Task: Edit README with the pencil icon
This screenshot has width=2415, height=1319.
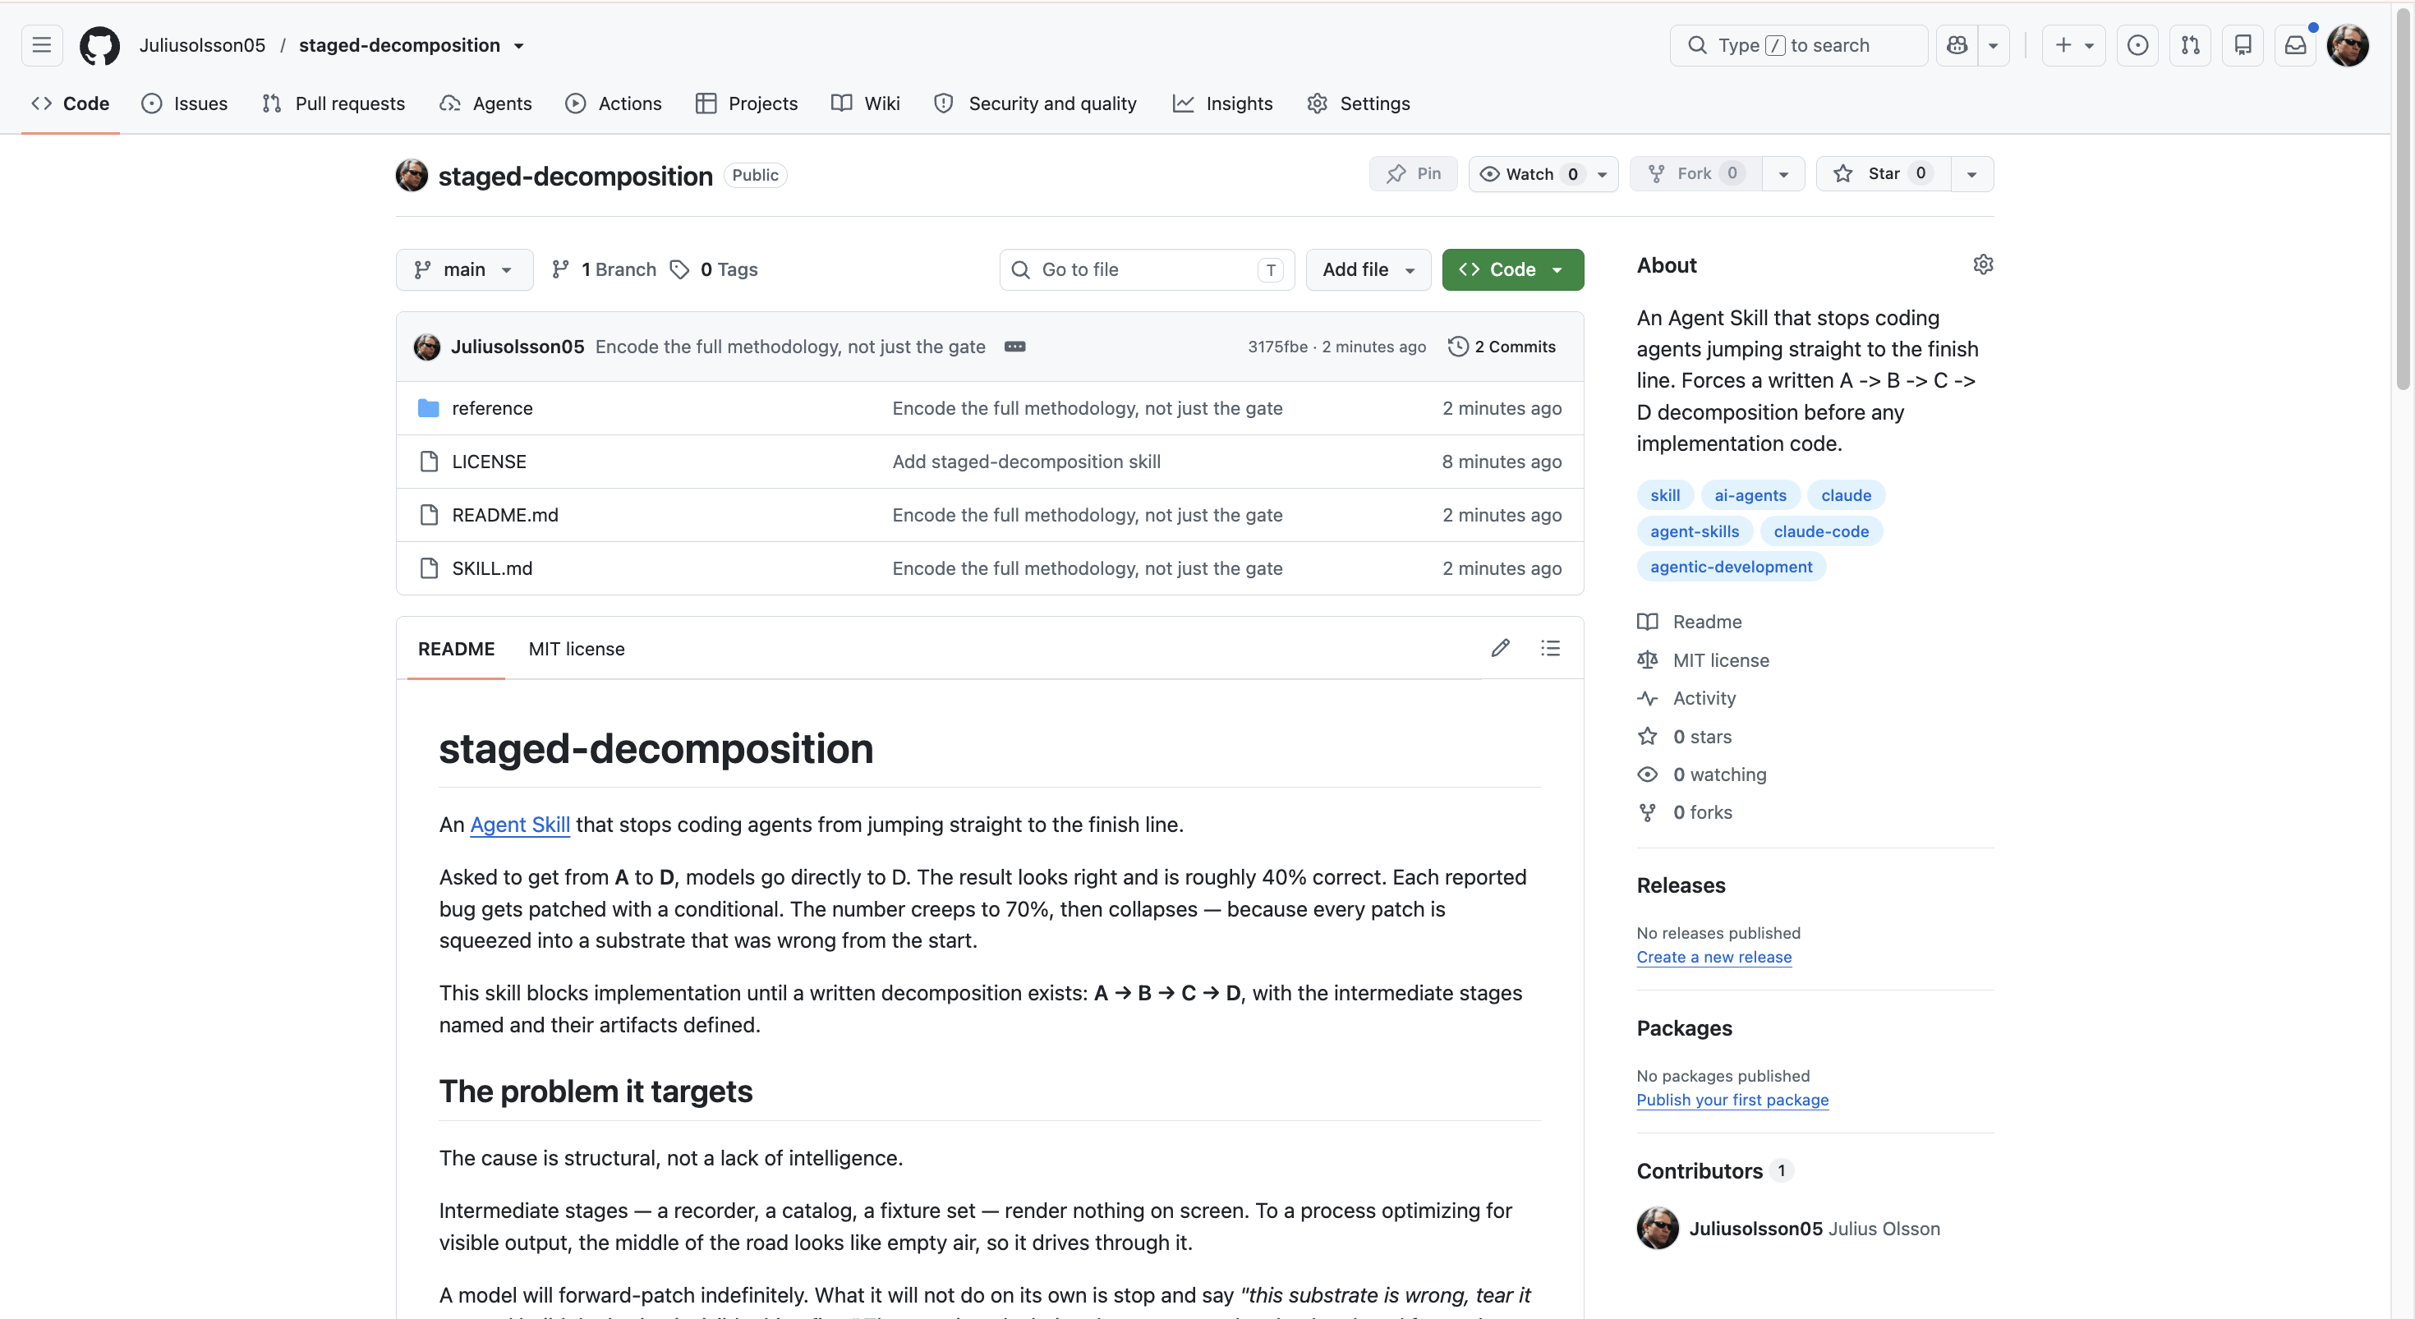Action: [x=1500, y=648]
